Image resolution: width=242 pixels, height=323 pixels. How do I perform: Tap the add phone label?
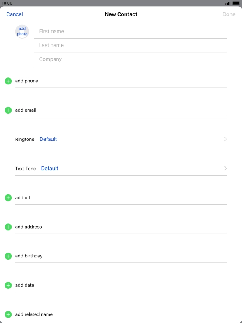pos(26,81)
